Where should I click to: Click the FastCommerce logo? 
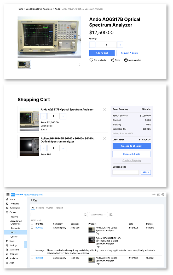pos(17,195)
